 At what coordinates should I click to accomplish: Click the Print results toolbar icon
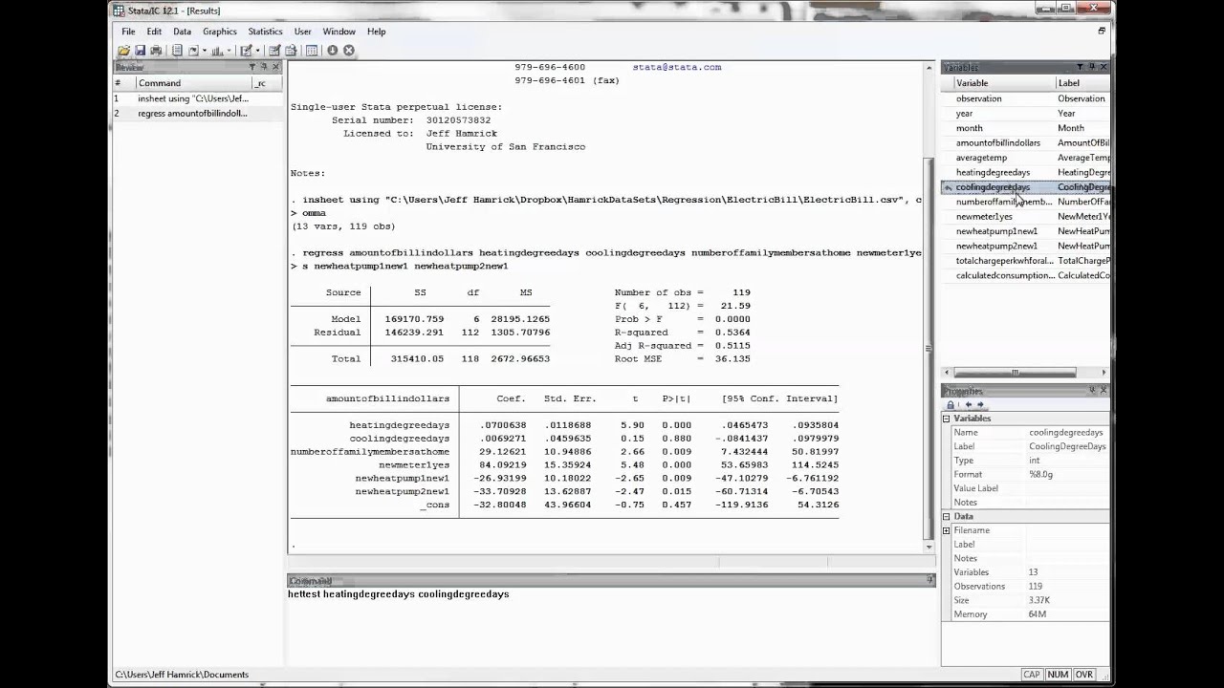coord(156,51)
